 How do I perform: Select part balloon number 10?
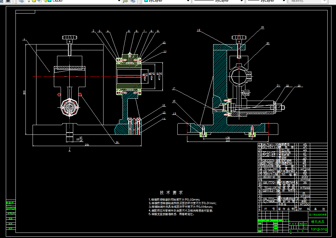[164, 43]
